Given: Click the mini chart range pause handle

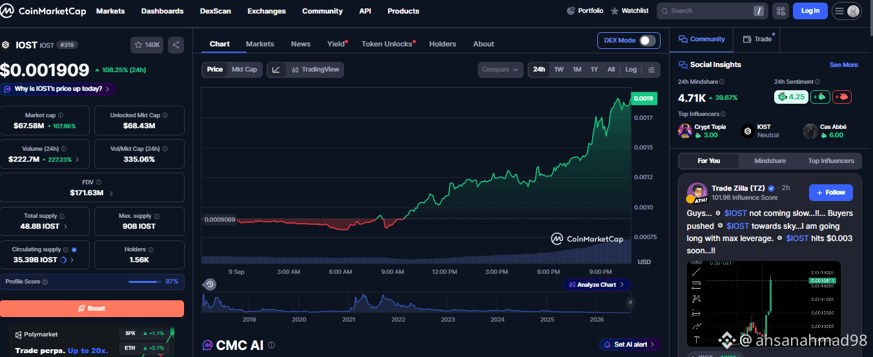Looking at the screenshot, I should (630, 302).
